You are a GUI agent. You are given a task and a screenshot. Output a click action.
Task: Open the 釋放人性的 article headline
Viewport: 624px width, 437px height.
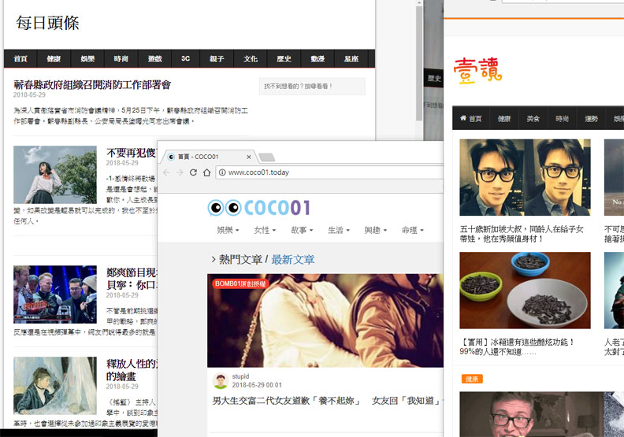tap(132, 370)
